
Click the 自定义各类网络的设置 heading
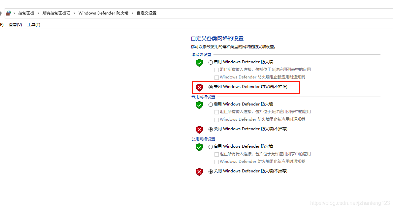click(217, 39)
